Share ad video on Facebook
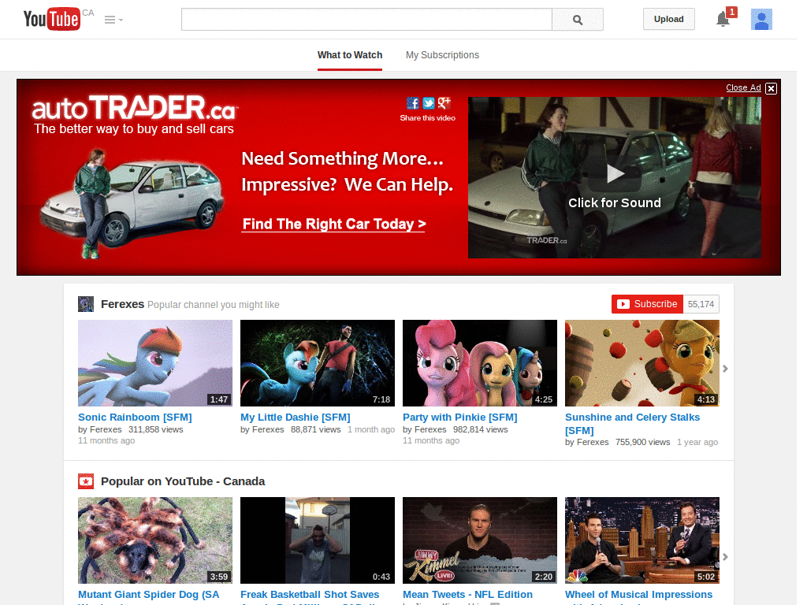This screenshot has width=807, height=605. 413,103
